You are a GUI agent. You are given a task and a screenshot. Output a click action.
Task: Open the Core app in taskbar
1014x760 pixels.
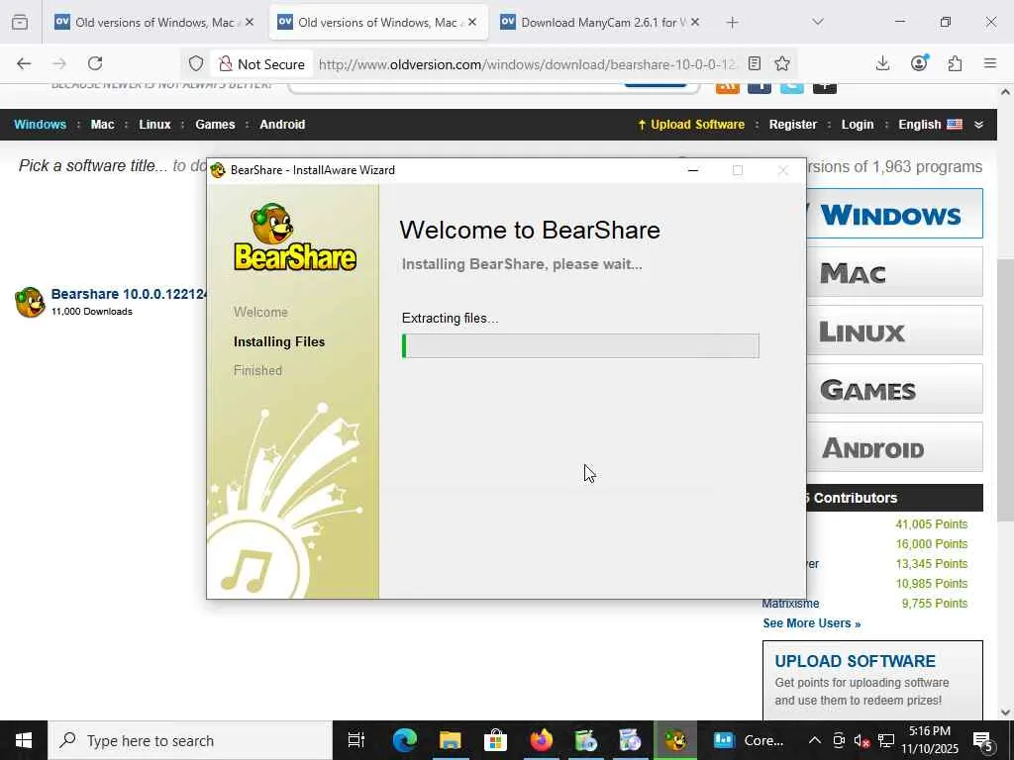click(x=749, y=740)
